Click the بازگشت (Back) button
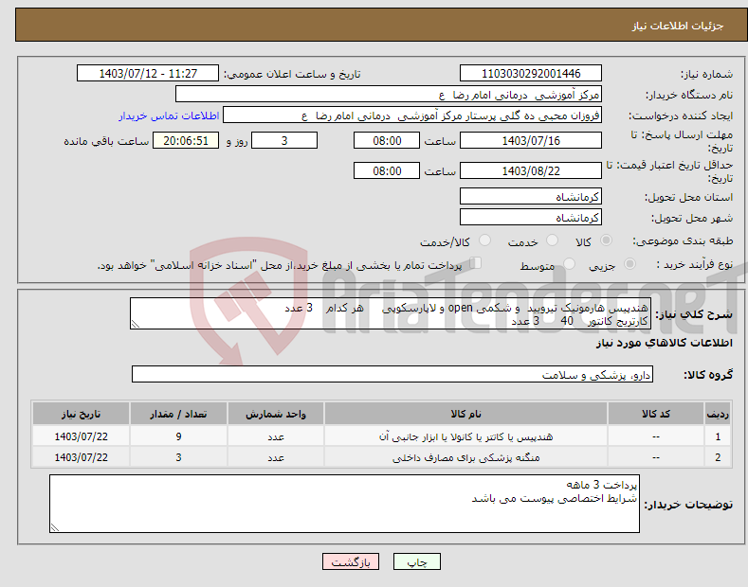Screen dimensions: 748x587 tap(351, 561)
